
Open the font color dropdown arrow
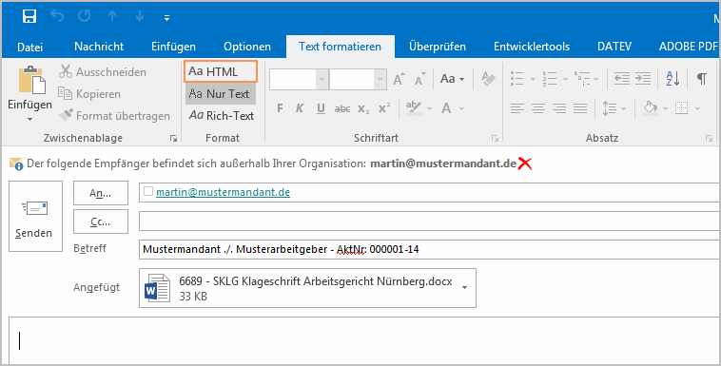(x=461, y=109)
